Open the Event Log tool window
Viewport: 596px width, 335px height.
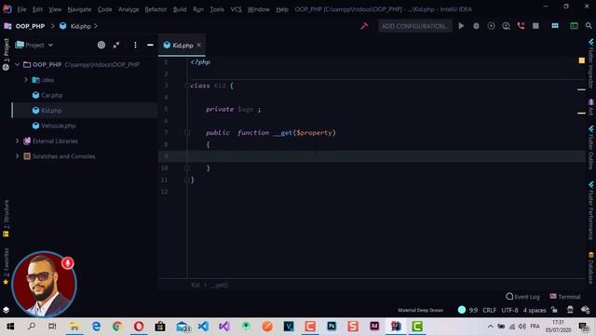click(522, 297)
